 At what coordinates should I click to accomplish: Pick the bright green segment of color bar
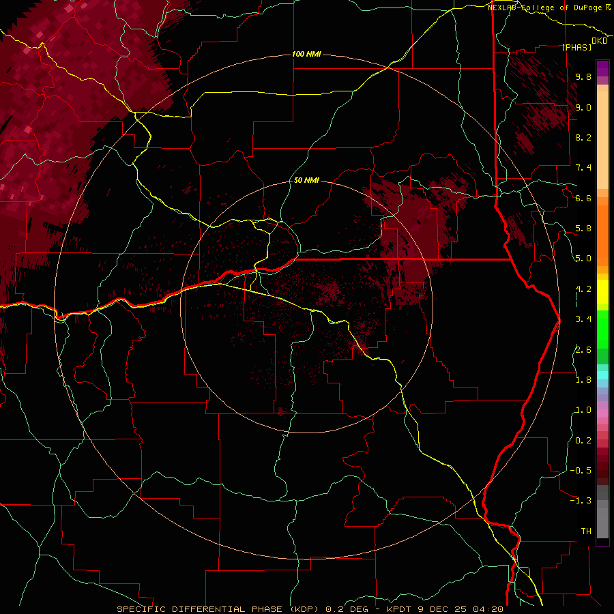click(602, 330)
